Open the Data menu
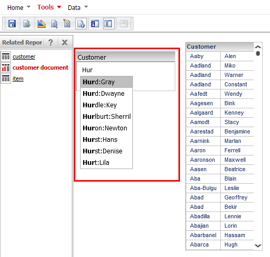This screenshot has width=270, height=257. click(74, 8)
